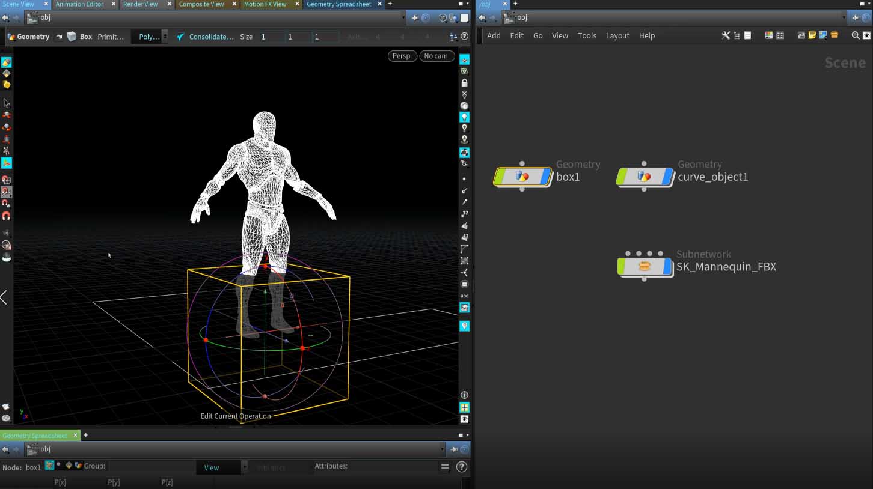Click the wrench icon in network editor toolbar

point(726,36)
